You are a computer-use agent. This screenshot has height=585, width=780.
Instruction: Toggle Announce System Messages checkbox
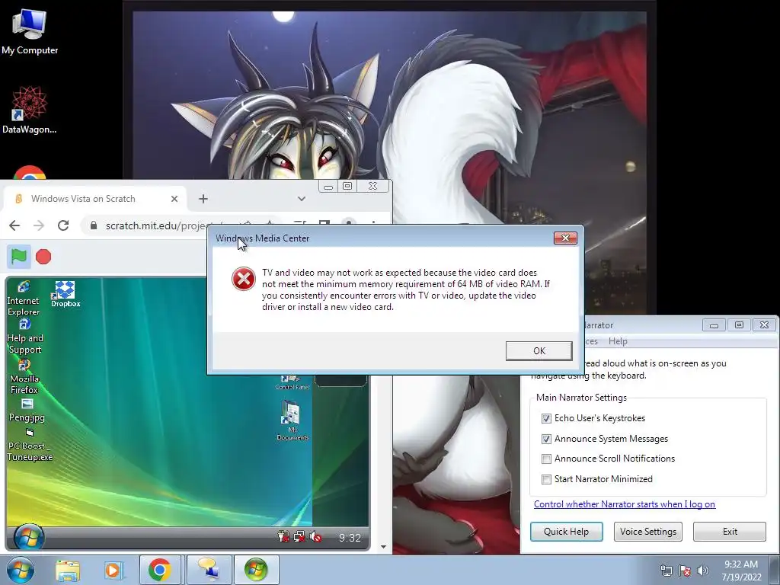point(546,439)
